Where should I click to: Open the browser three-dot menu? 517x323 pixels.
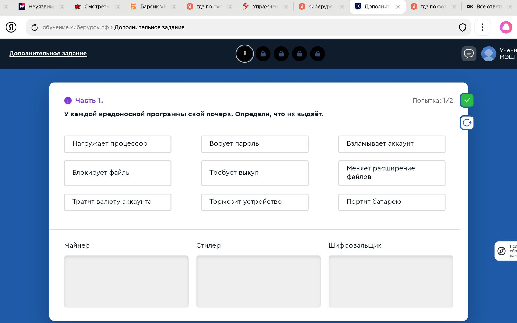coord(483,27)
